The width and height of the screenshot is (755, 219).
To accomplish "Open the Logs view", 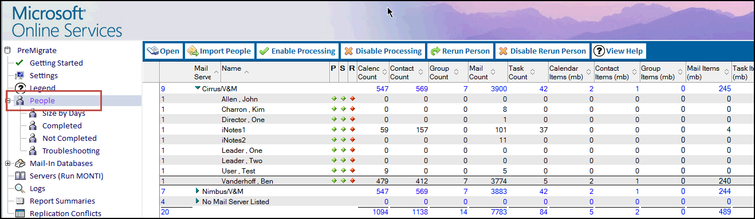I will coord(37,188).
